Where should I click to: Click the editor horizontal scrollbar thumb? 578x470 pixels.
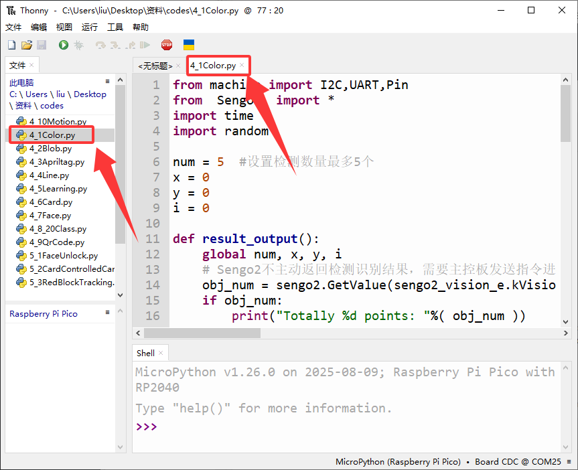click(x=202, y=333)
